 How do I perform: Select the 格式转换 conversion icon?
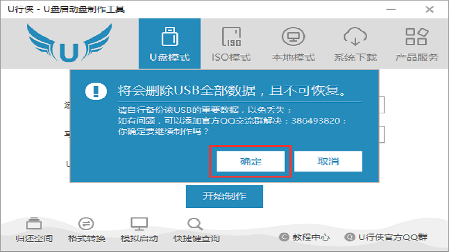point(85,223)
